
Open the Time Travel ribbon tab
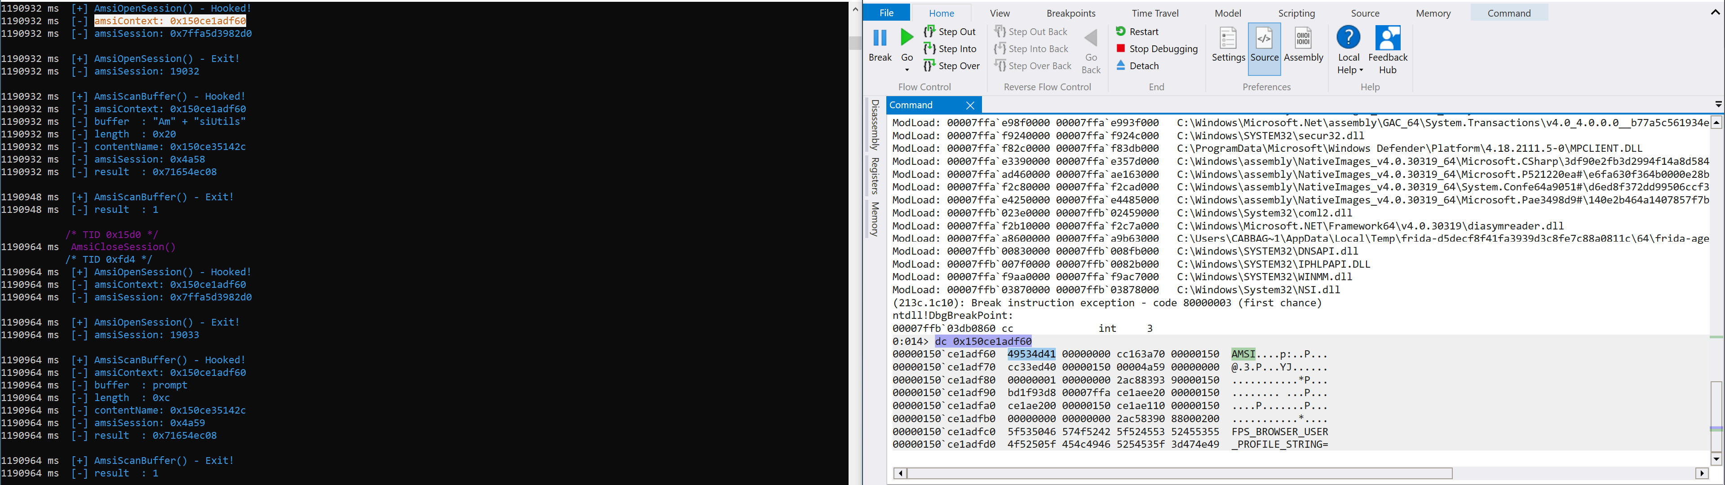(x=1154, y=13)
